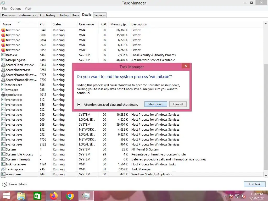Sort by the Memory column header
Image resolution: width=268 pixels, height=201 pixels.
click(119, 24)
